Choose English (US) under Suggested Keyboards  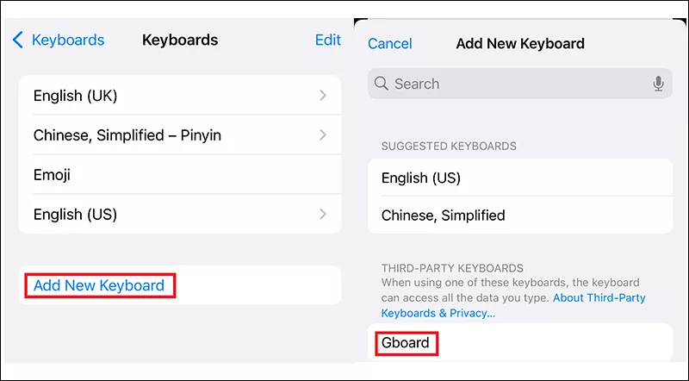click(x=421, y=178)
